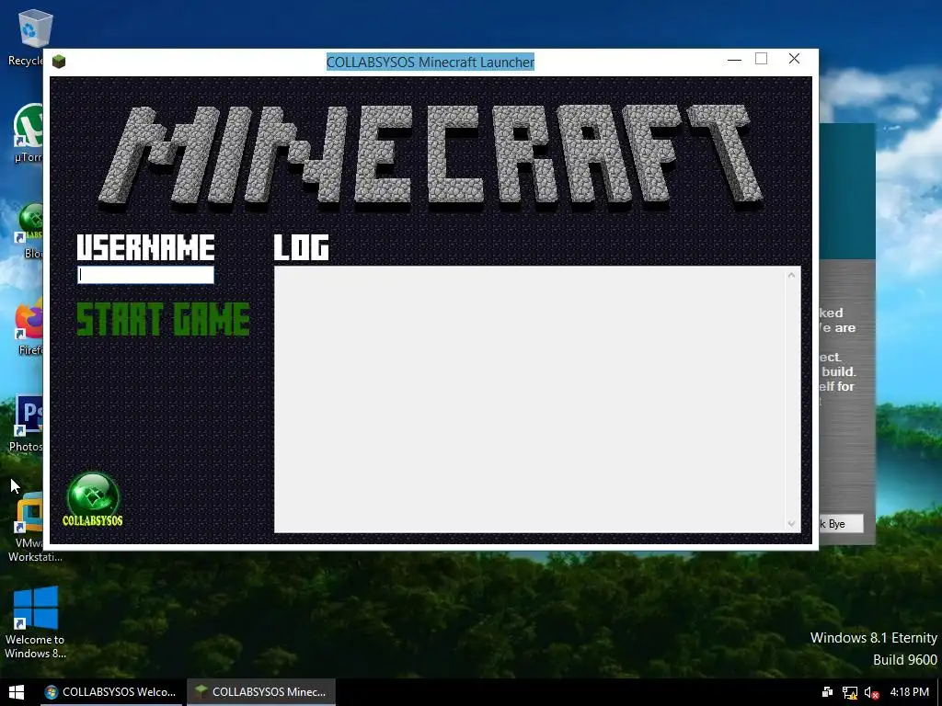Open the network tray icon
942x706 pixels.
(849, 693)
